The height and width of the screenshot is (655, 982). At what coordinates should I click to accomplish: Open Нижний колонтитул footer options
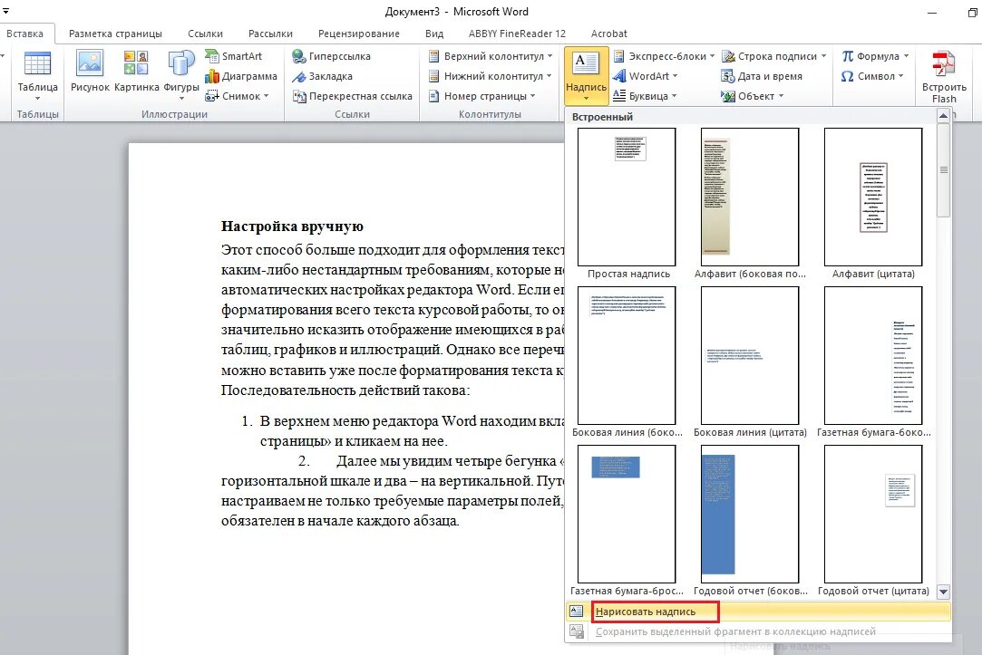coord(490,76)
